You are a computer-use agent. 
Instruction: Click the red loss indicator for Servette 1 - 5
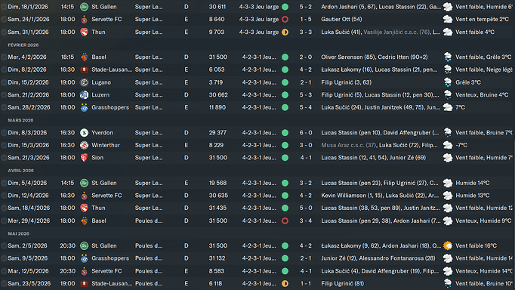[285, 20]
